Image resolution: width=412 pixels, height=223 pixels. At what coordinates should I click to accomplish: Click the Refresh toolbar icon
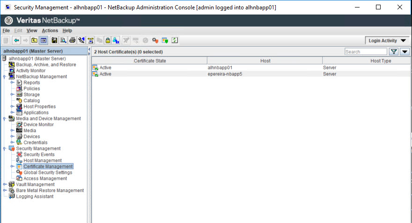click(x=175, y=40)
